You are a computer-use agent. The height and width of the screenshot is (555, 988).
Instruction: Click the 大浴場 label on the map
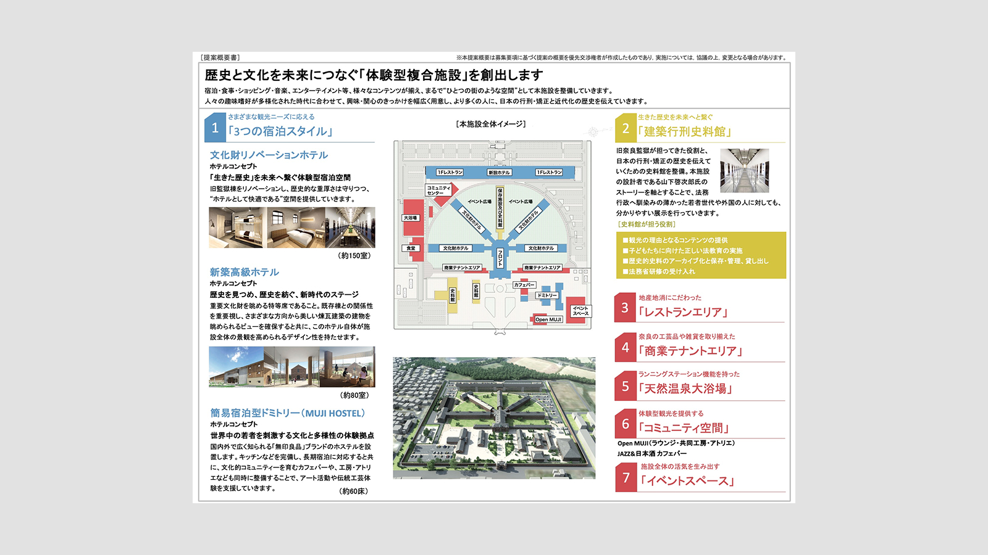(x=411, y=218)
